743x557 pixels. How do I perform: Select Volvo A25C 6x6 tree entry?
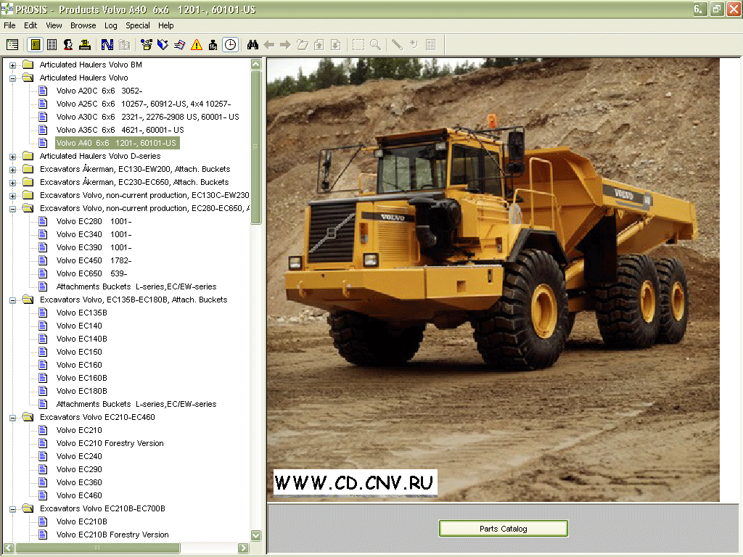pos(144,104)
